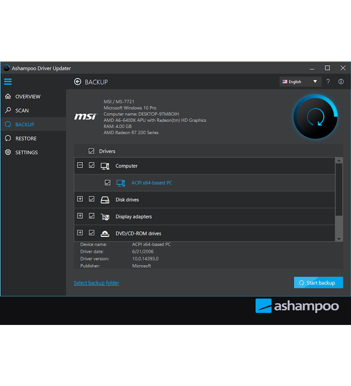Click the large circular backup dial icon
Viewport: 351px width, 386px height.
coord(315,117)
